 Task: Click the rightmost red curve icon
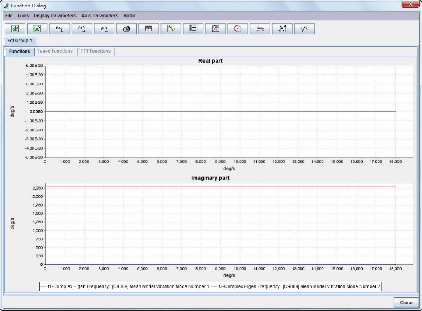304,29
